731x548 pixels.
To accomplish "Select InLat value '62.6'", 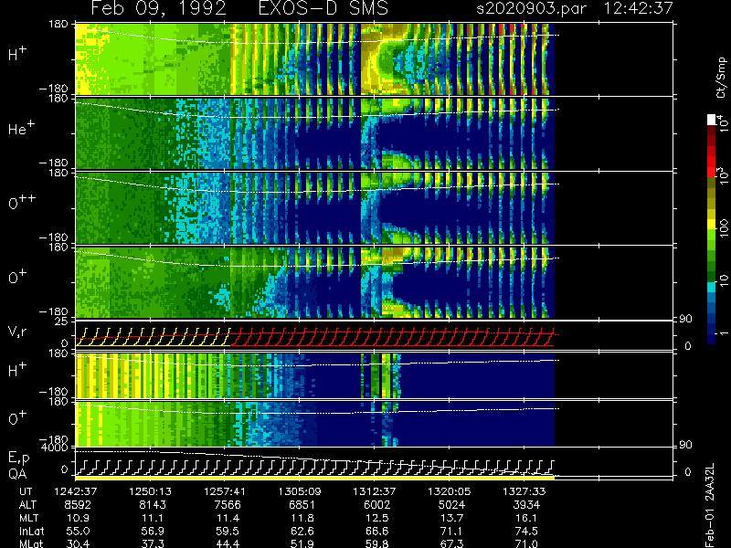I will click(x=302, y=532).
